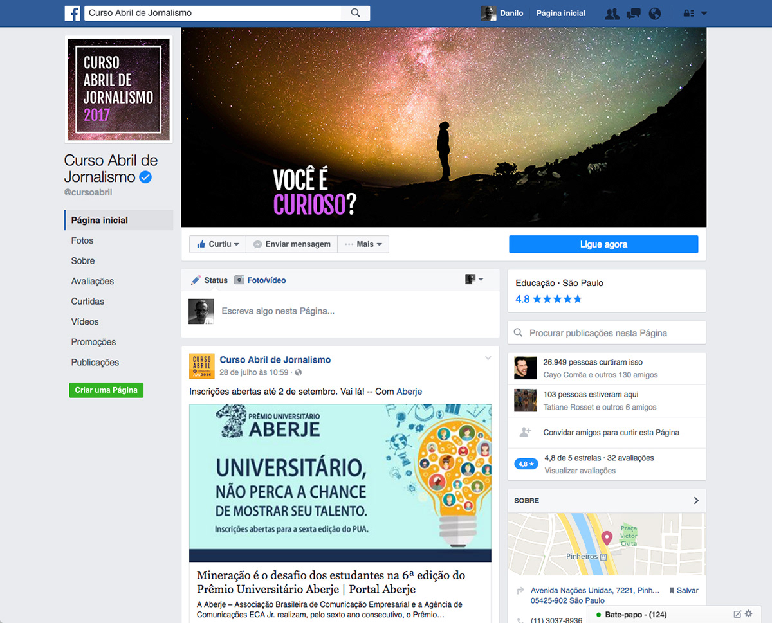772x623 pixels.
Task: Click the 26.949 pessoas curtiram isso text
Action: [593, 362]
